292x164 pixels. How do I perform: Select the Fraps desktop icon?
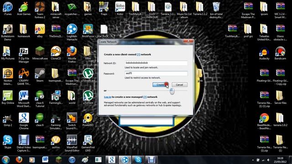point(104,9)
